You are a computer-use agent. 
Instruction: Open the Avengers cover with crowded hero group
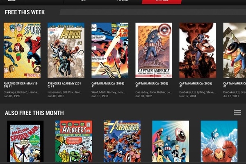[122, 141]
